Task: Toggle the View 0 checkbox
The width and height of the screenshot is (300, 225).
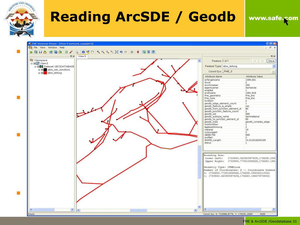Action: [35, 63]
